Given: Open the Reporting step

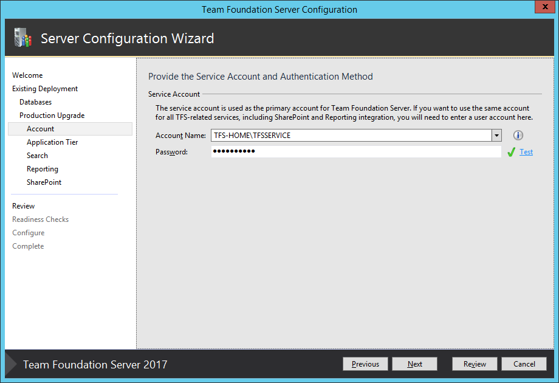Looking at the screenshot, I should pyautogui.click(x=43, y=169).
